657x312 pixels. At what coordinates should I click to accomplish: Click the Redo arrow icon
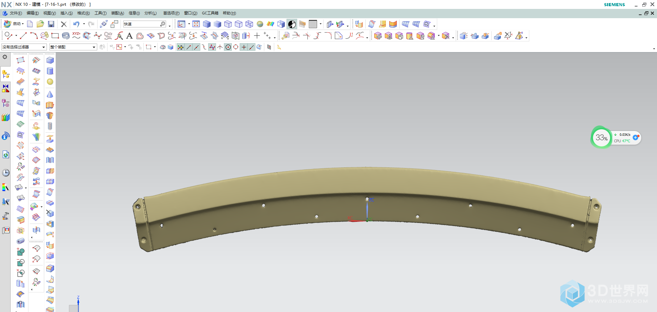tap(91, 24)
